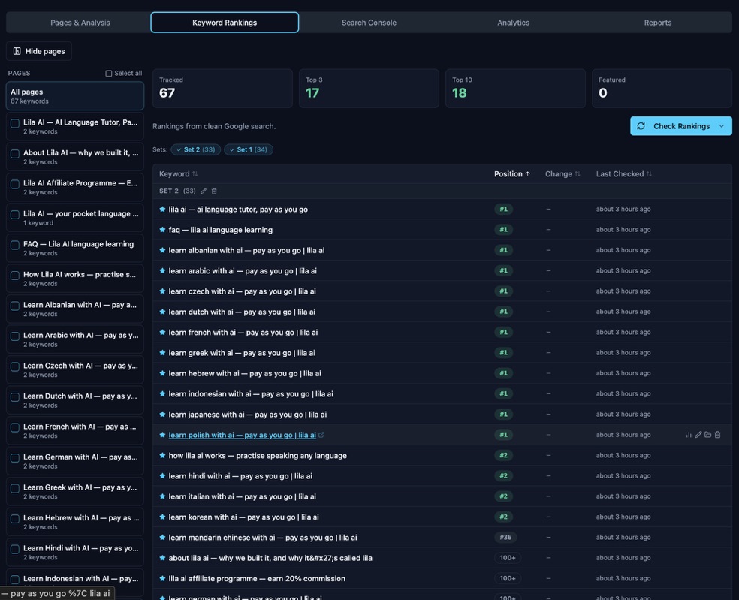
Task: Click star icon for learn french keyword
Action: pyautogui.click(x=162, y=332)
